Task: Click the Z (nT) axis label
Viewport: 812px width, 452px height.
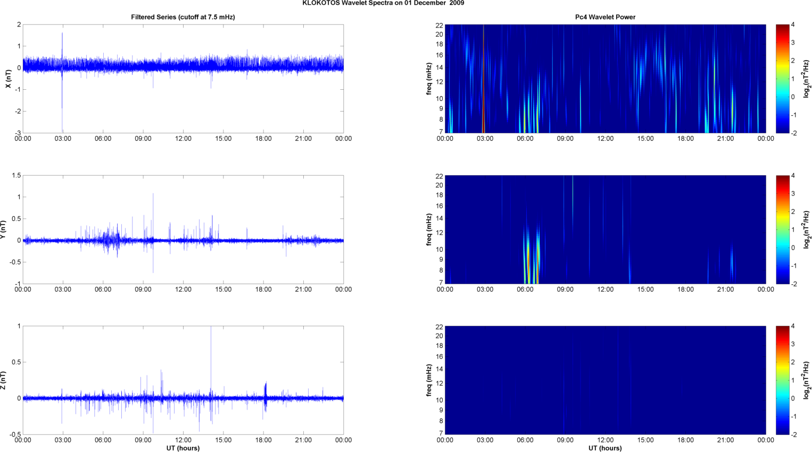Action: coord(4,380)
